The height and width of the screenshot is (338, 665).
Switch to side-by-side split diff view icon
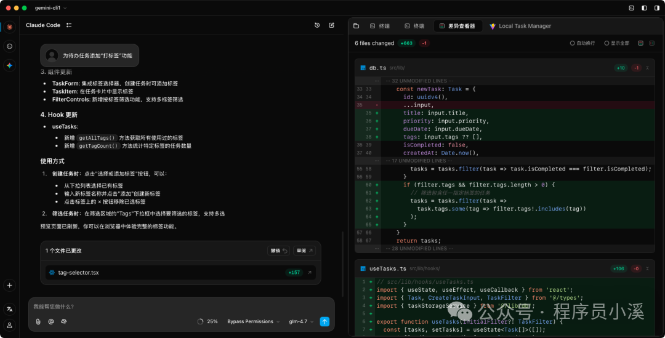(652, 43)
